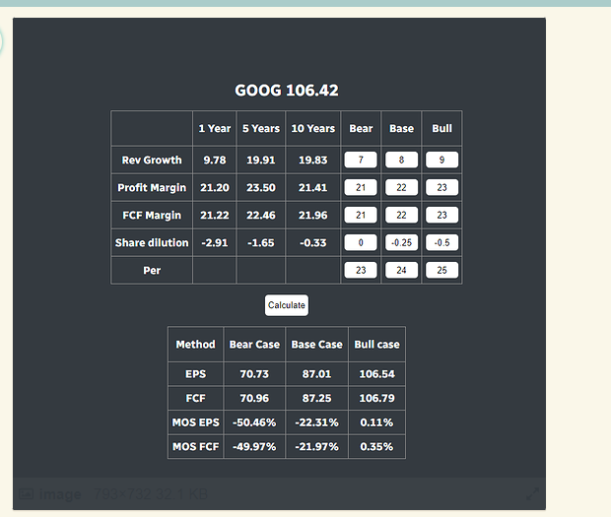This screenshot has width=611, height=517.
Task: Click the 22.46 FCF Margin value
Action: point(261,216)
